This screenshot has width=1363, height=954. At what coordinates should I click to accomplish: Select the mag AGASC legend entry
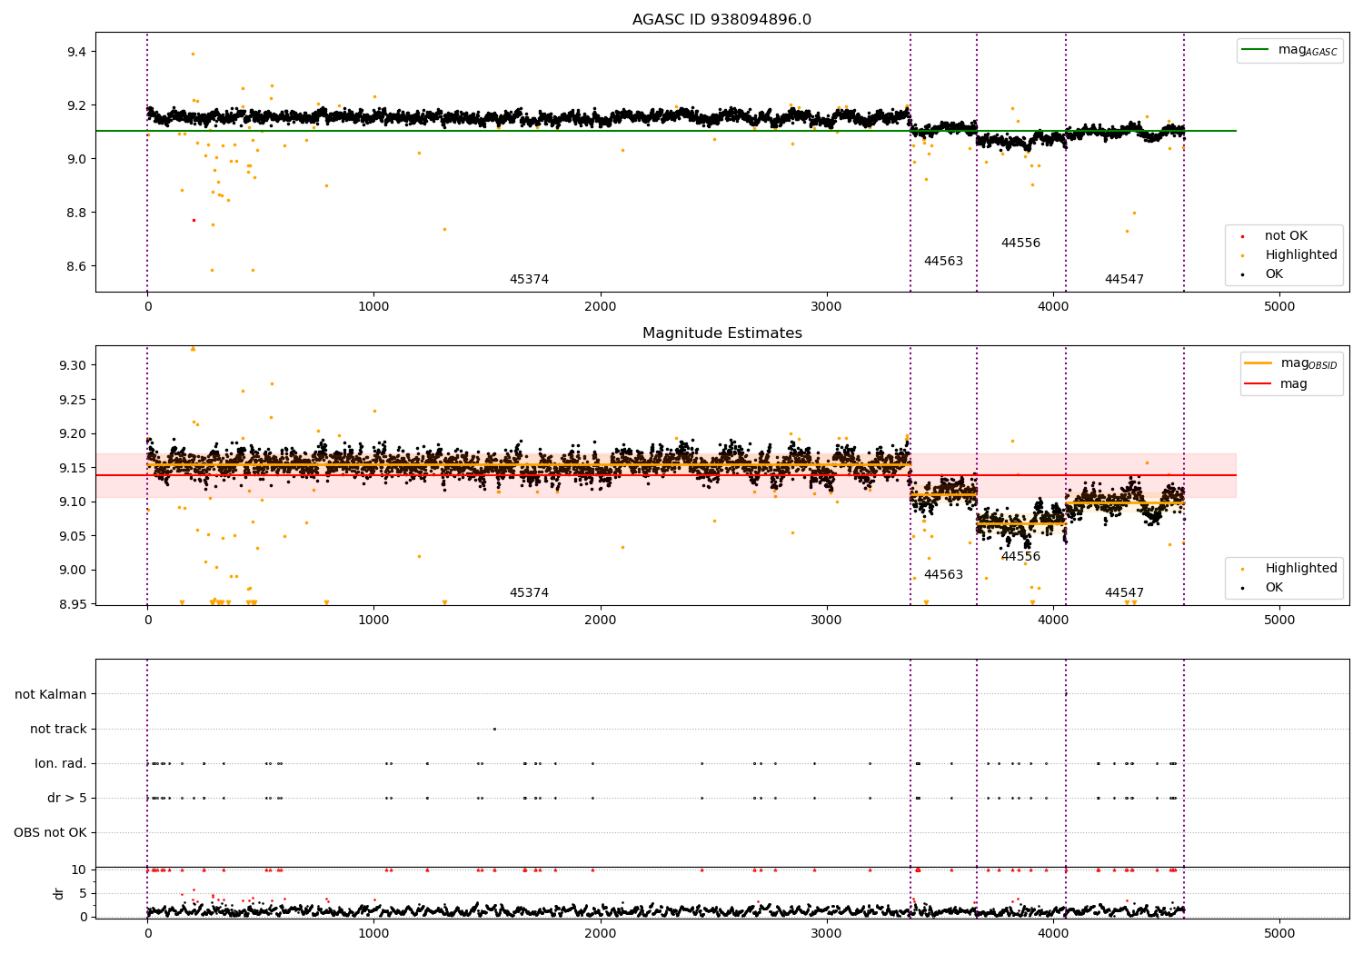click(1290, 50)
